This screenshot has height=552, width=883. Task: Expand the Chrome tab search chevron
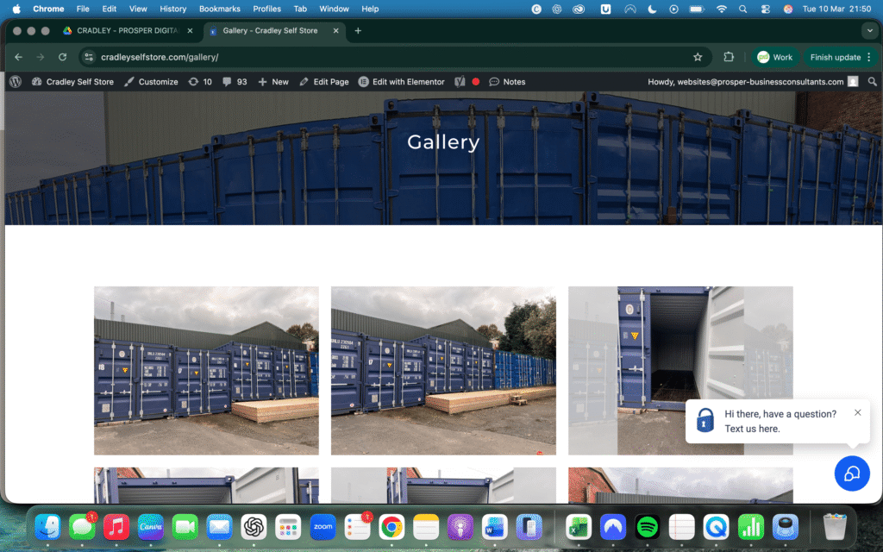click(x=868, y=30)
